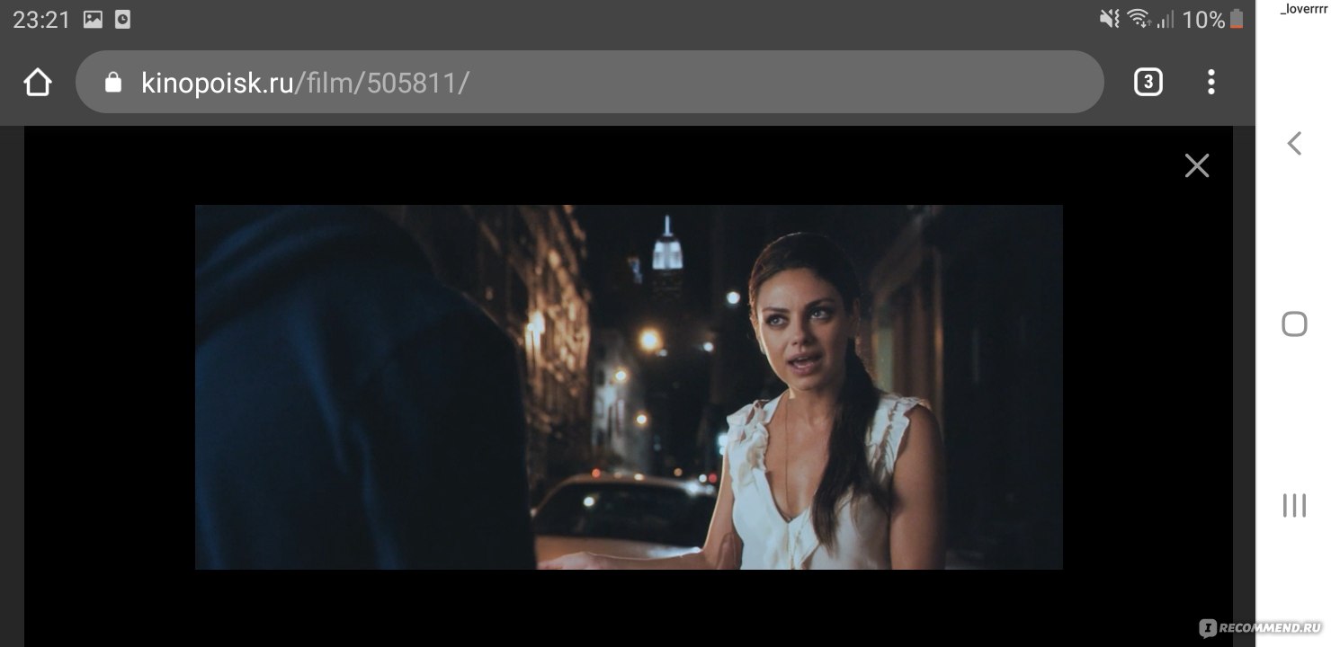
Task: Tap the 23:21 clock text
Action: [41, 19]
